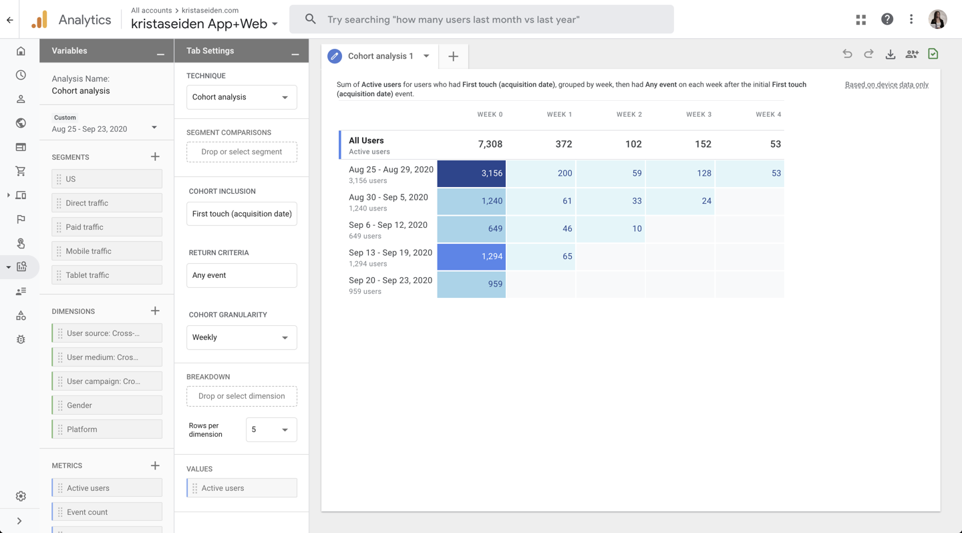This screenshot has height=533, width=962.
Task: Open the help question mark icon
Action: (x=887, y=19)
